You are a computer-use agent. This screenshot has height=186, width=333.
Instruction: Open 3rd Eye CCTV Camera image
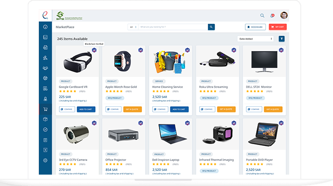[x=76, y=134]
